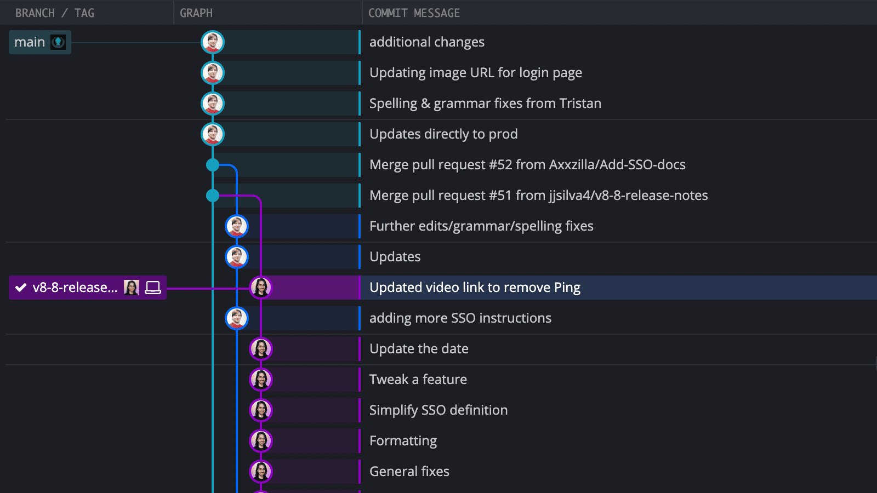Open the 'additional changes' commit message
The height and width of the screenshot is (493, 877).
(427, 42)
